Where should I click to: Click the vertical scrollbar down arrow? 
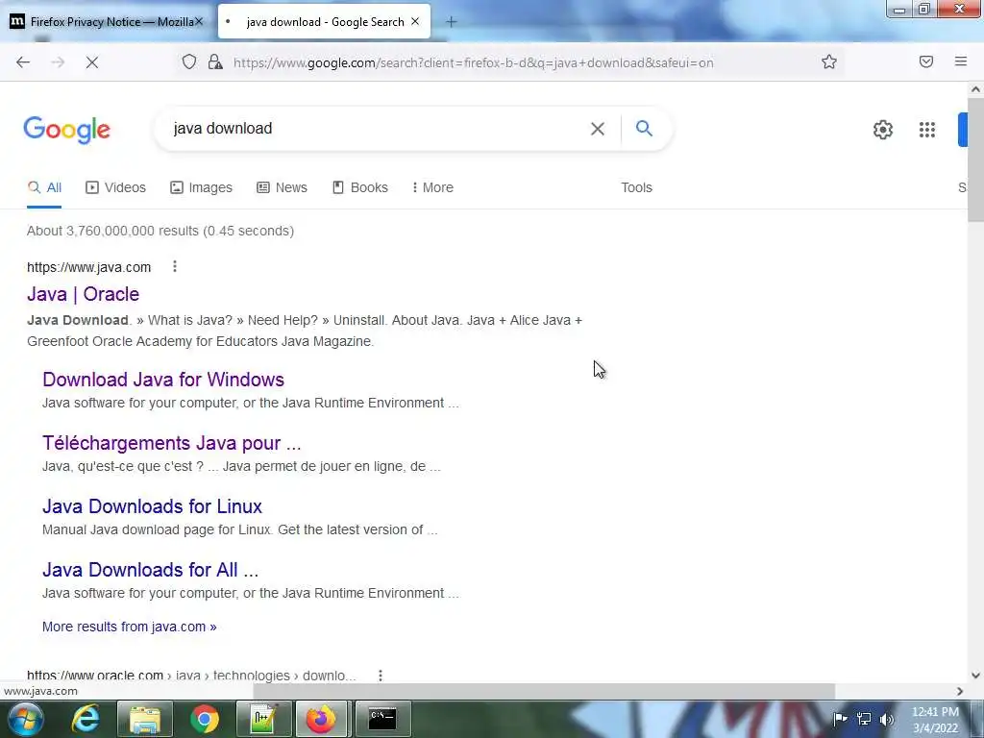coord(975,676)
